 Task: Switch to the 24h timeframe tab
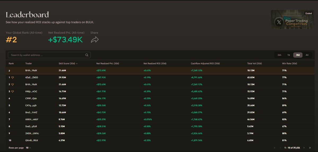pyautogui.click(x=279, y=55)
